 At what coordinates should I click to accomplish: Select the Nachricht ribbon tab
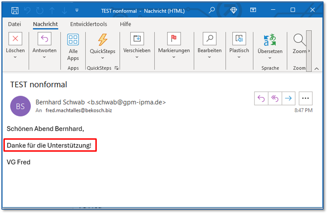click(x=45, y=24)
